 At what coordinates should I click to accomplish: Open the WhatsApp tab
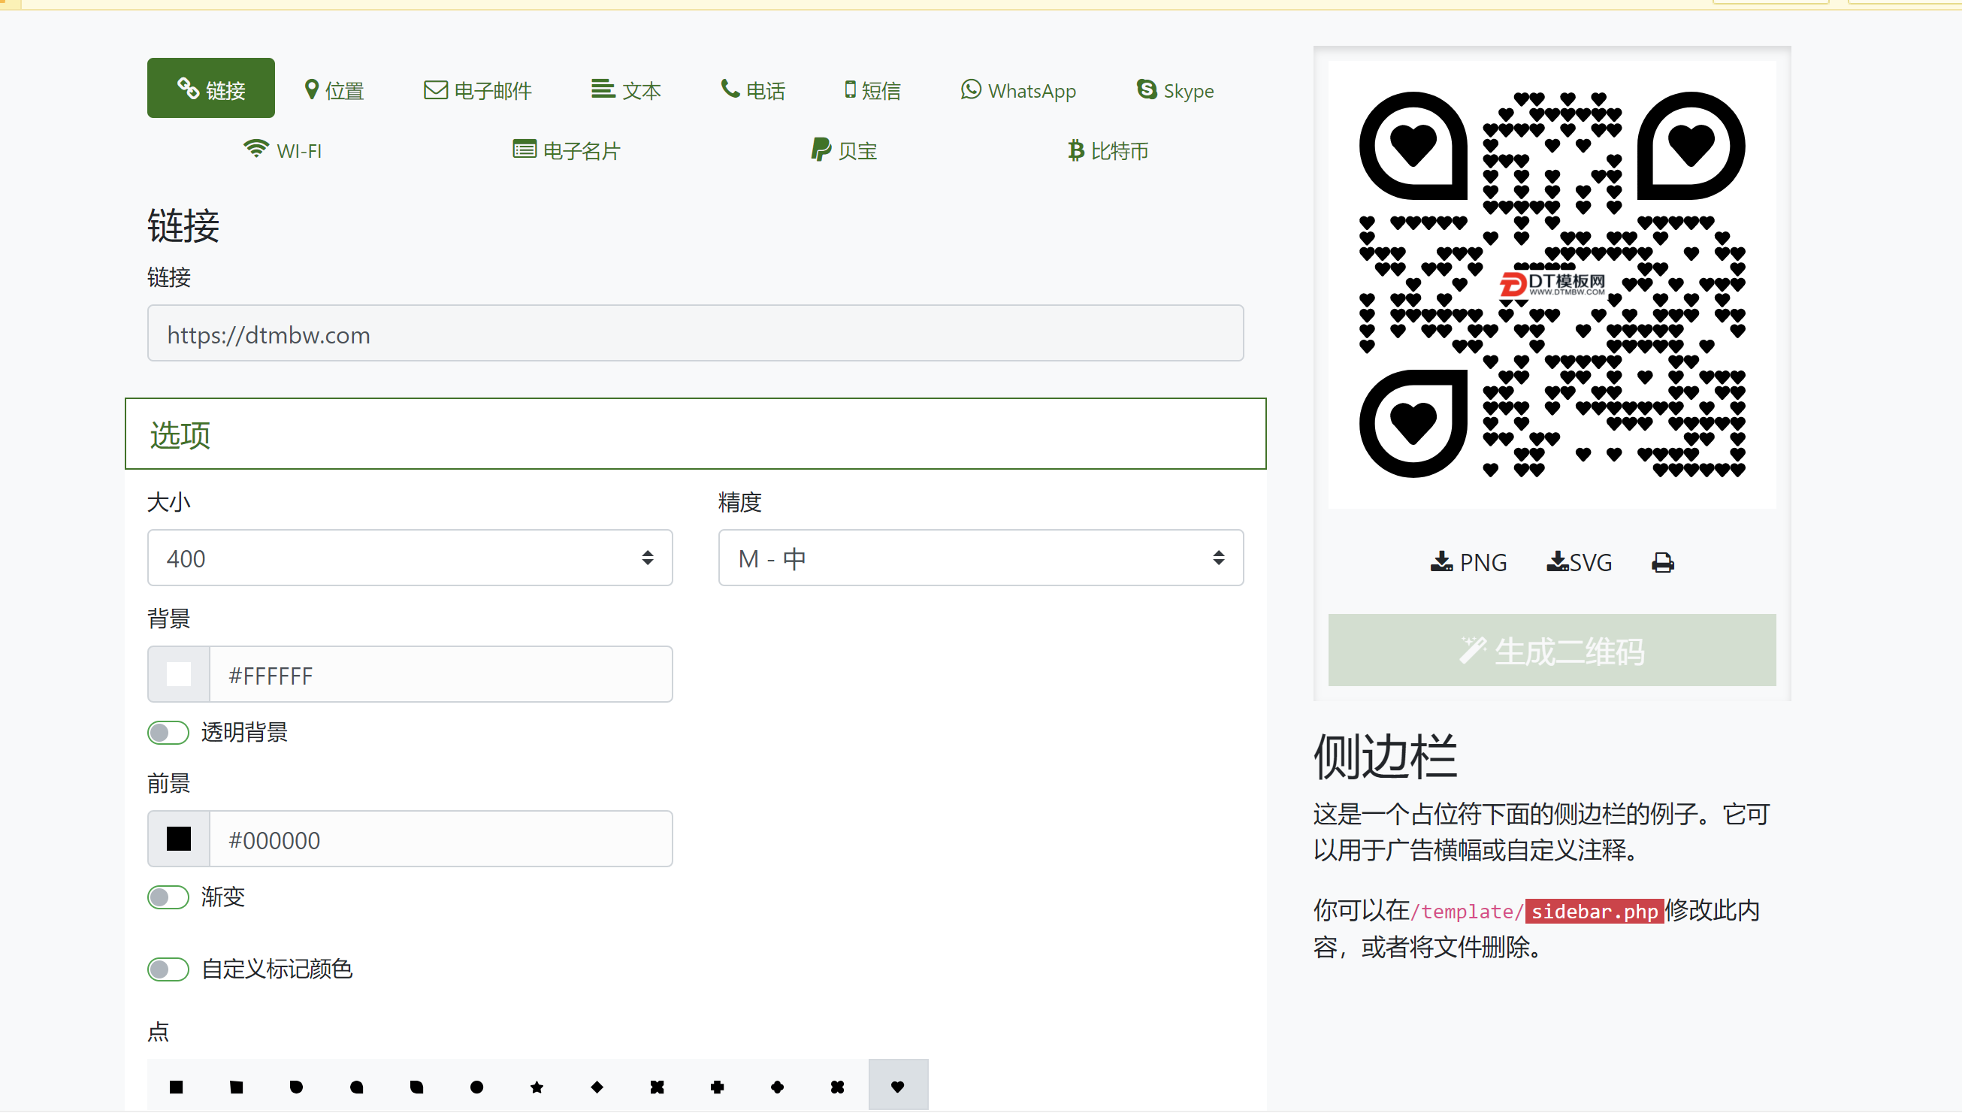coord(1018,90)
